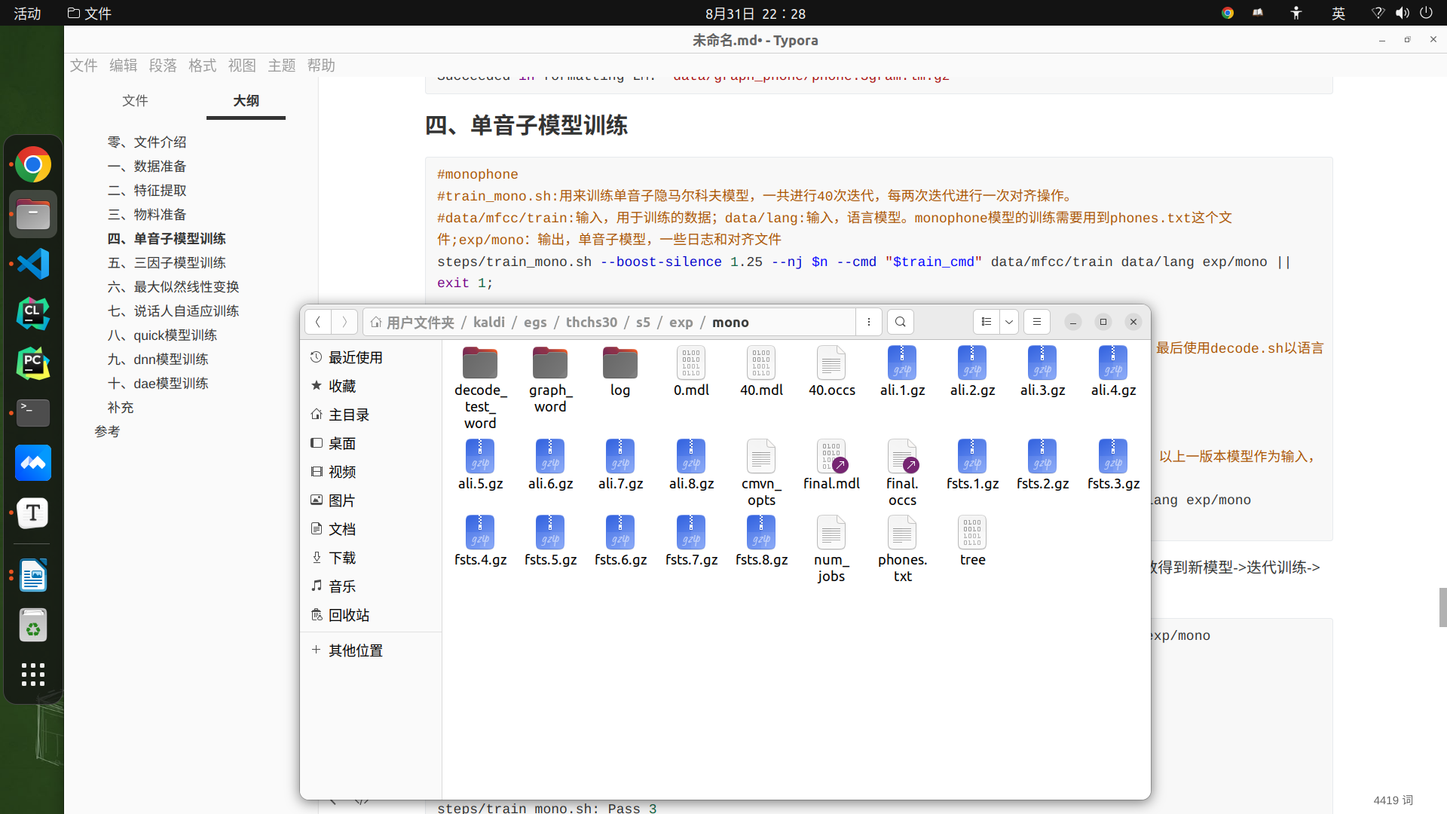Open 收藏 in file manager sidebar

[x=369, y=386]
